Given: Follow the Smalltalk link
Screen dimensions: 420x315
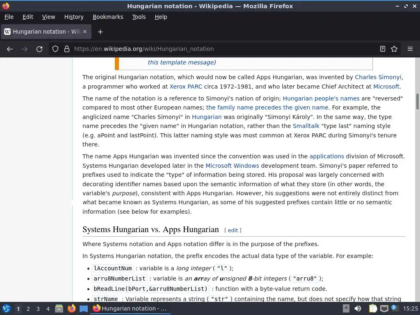Looking at the screenshot, I should [x=306, y=126].
